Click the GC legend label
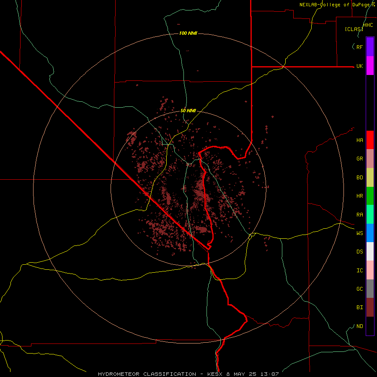This screenshot has height=377, width=377. [359, 289]
